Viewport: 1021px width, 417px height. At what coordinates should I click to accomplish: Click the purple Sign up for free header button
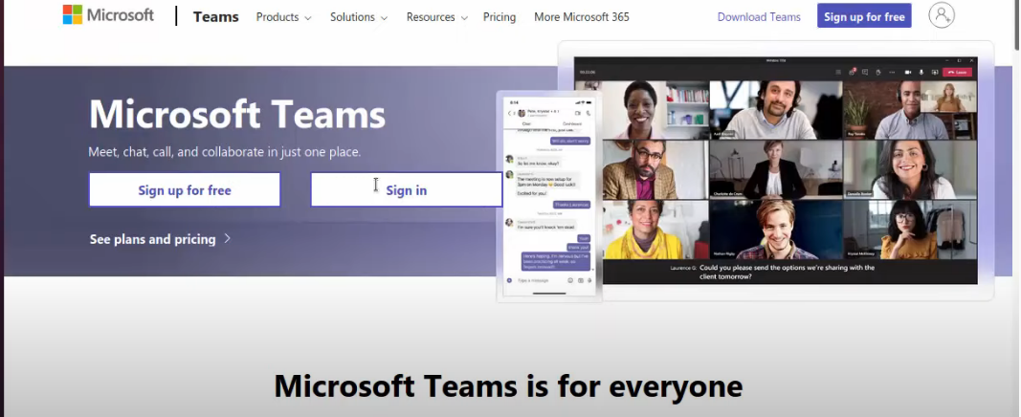[x=864, y=16]
